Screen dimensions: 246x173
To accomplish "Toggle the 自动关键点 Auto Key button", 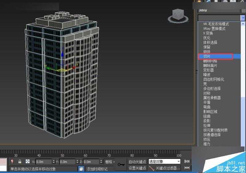I will pyautogui.click(x=137, y=162).
